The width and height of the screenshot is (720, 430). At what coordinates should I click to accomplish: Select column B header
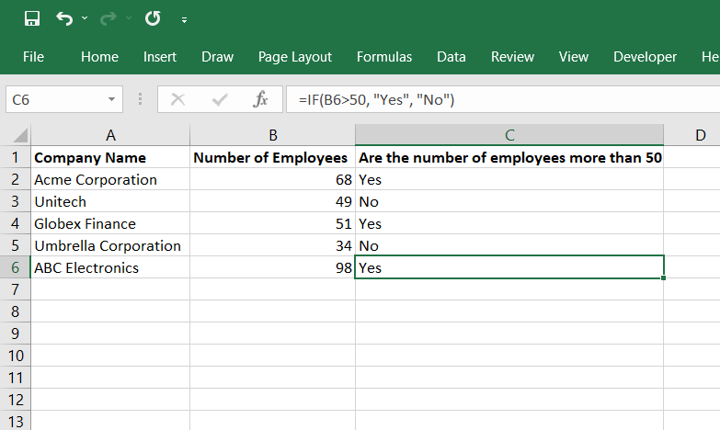(272, 136)
